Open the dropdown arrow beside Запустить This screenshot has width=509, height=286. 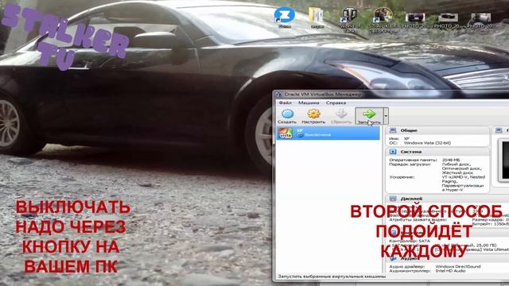[386, 116]
